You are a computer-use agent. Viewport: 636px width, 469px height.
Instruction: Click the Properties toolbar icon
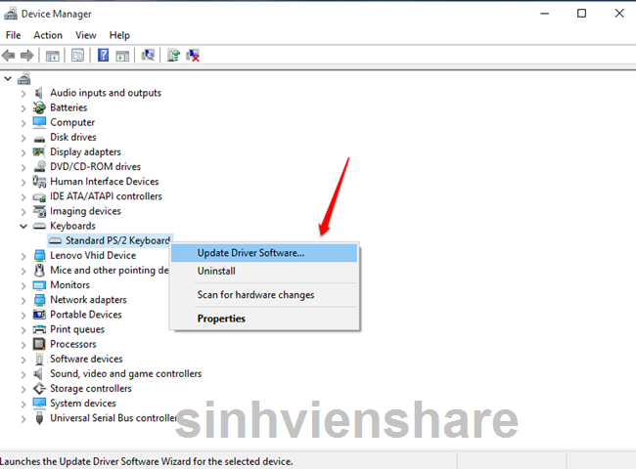[x=77, y=56]
